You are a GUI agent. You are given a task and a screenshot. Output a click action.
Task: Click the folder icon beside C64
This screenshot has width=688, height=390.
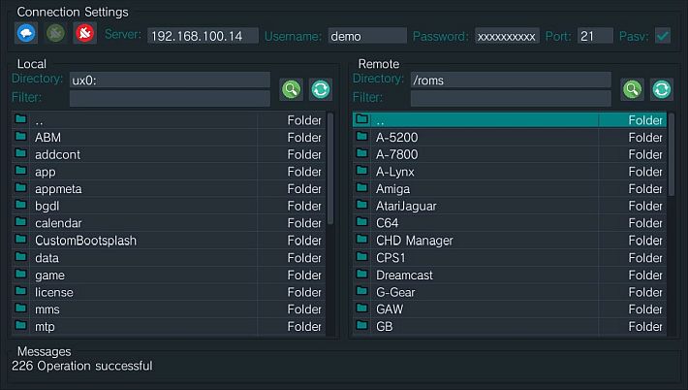point(361,222)
